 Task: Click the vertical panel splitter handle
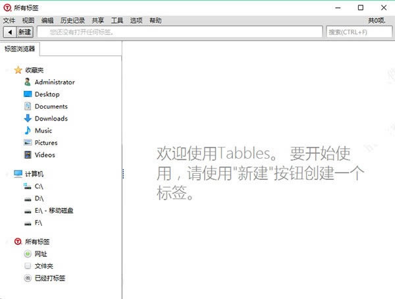click(123, 173)
